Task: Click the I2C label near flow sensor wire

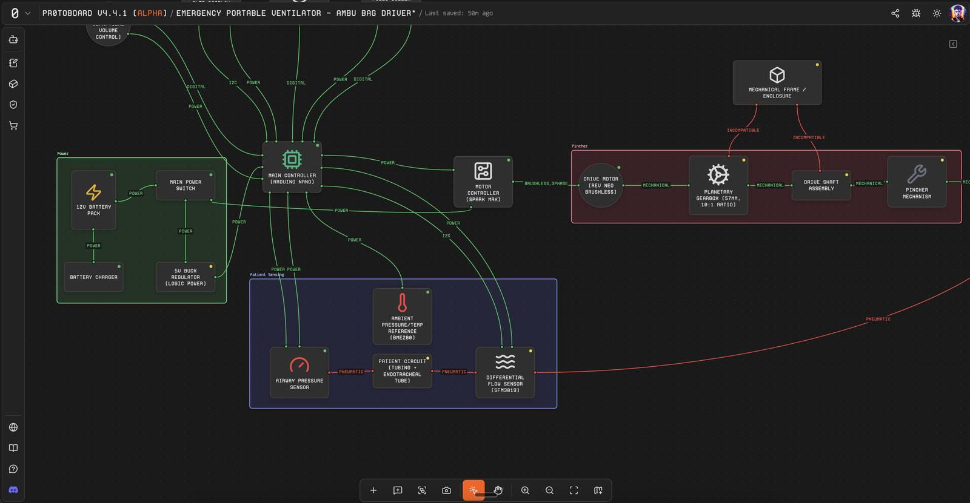Action: pyautogui.click(x=446, y=236)
